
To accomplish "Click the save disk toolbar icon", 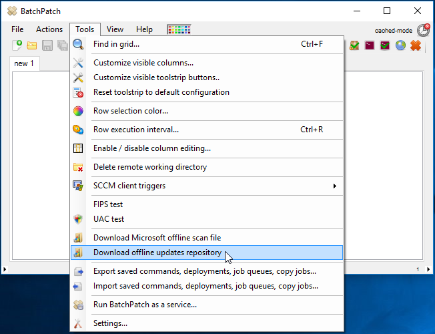I will coord(47,45).
